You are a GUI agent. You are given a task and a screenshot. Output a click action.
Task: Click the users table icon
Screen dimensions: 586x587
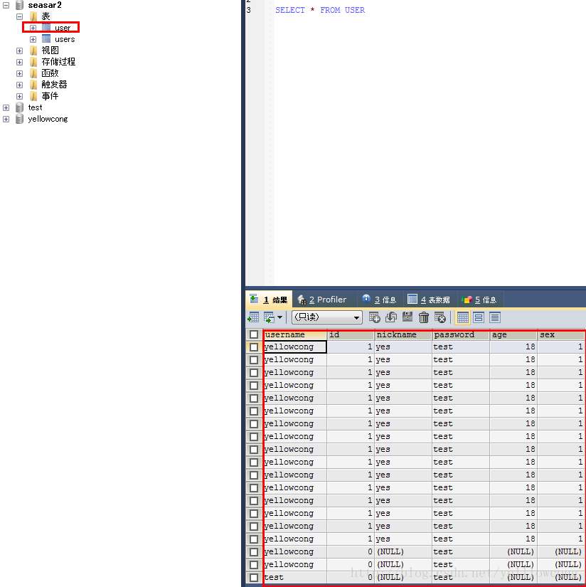(x=46, y=38)
